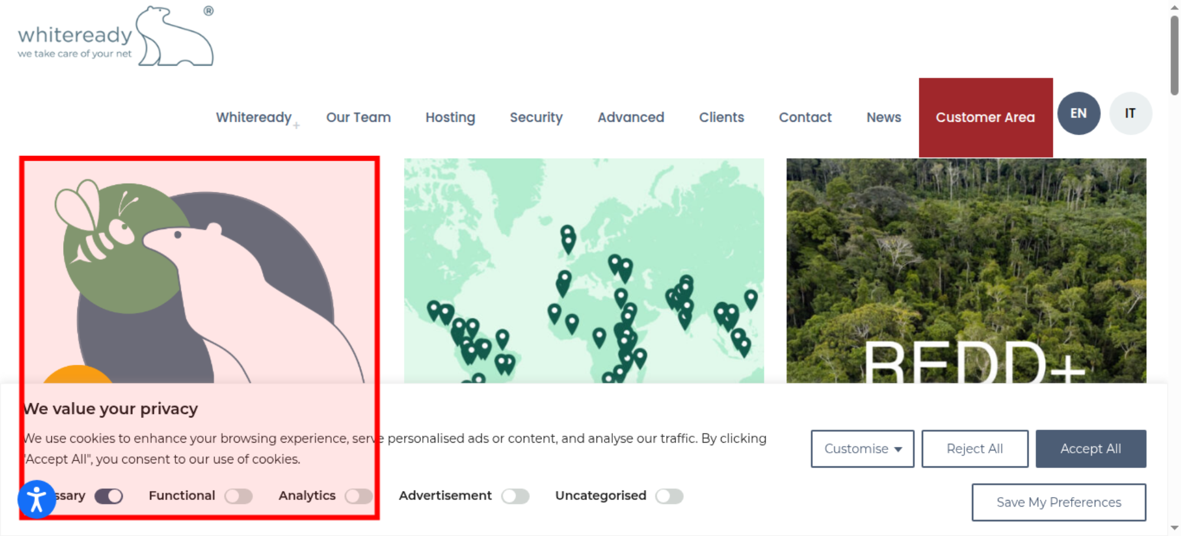
Task: Open the world map locations image
Action: pyautogui.click(x=584, y=271)
